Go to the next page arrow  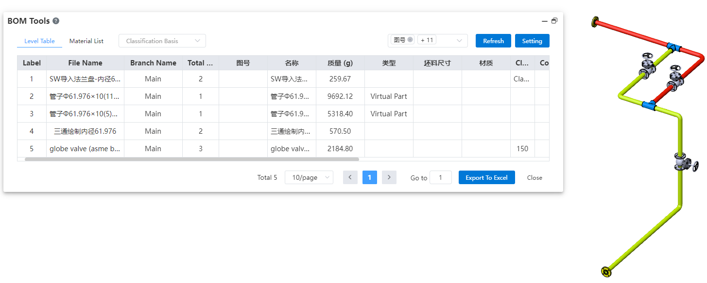389,177
